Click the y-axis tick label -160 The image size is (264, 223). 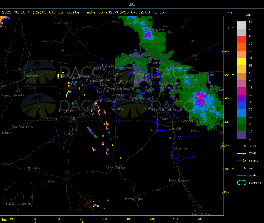click(x=225, y=122)
